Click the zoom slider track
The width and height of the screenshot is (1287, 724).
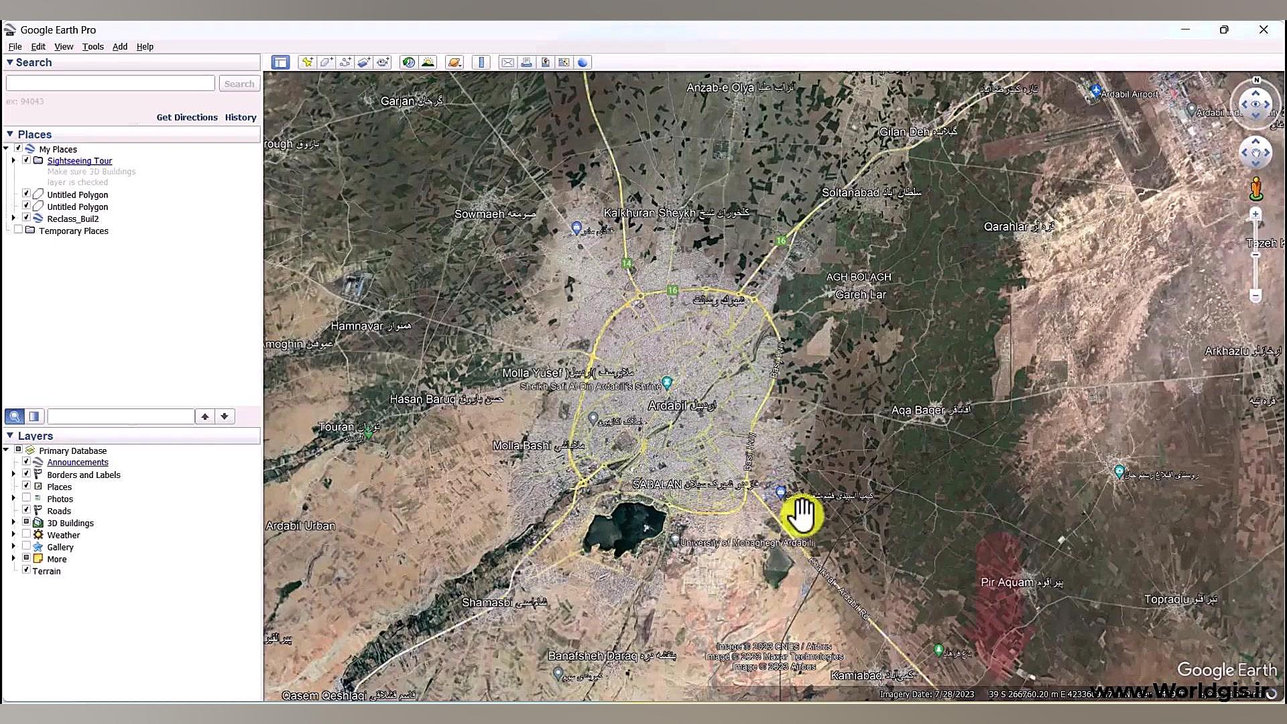click(1255, 255)
